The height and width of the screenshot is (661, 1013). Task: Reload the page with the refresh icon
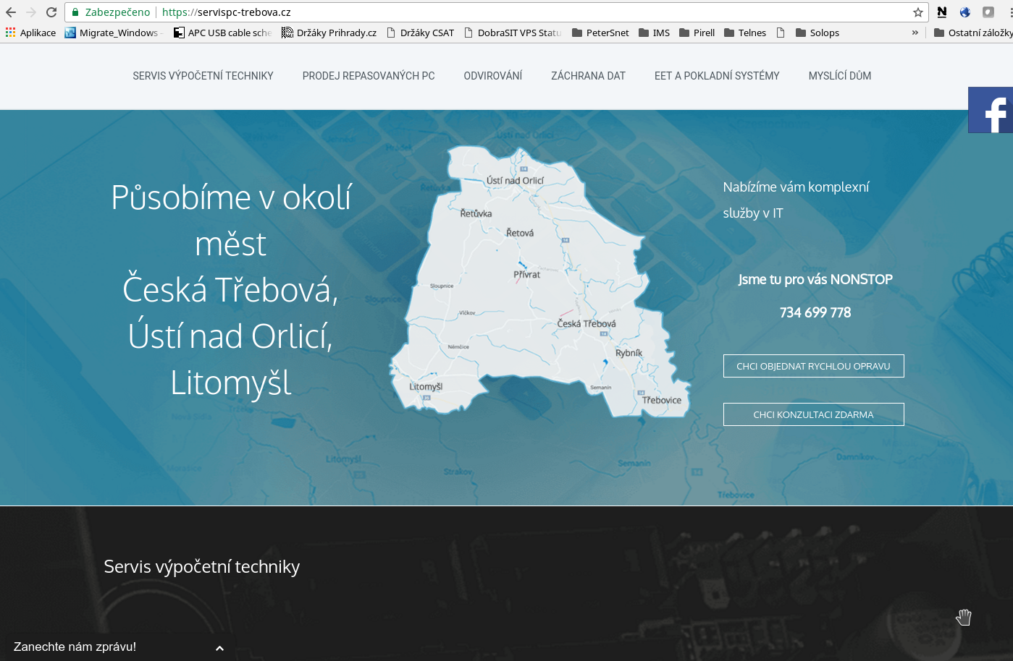tap(51, 12)
